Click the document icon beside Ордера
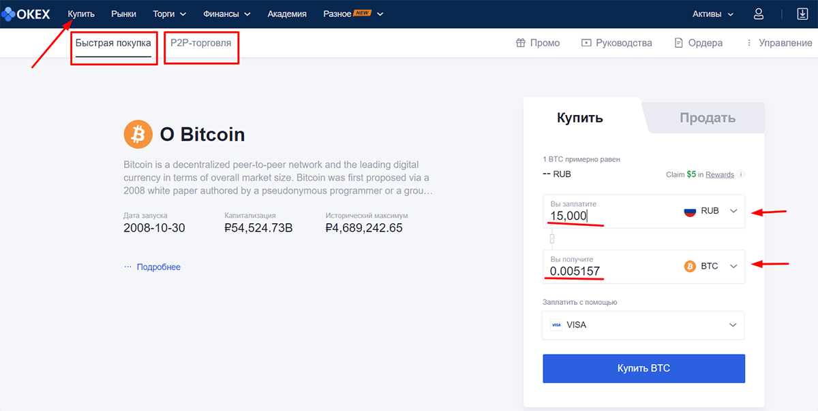The image size is (818, 411). click(678, 43)
